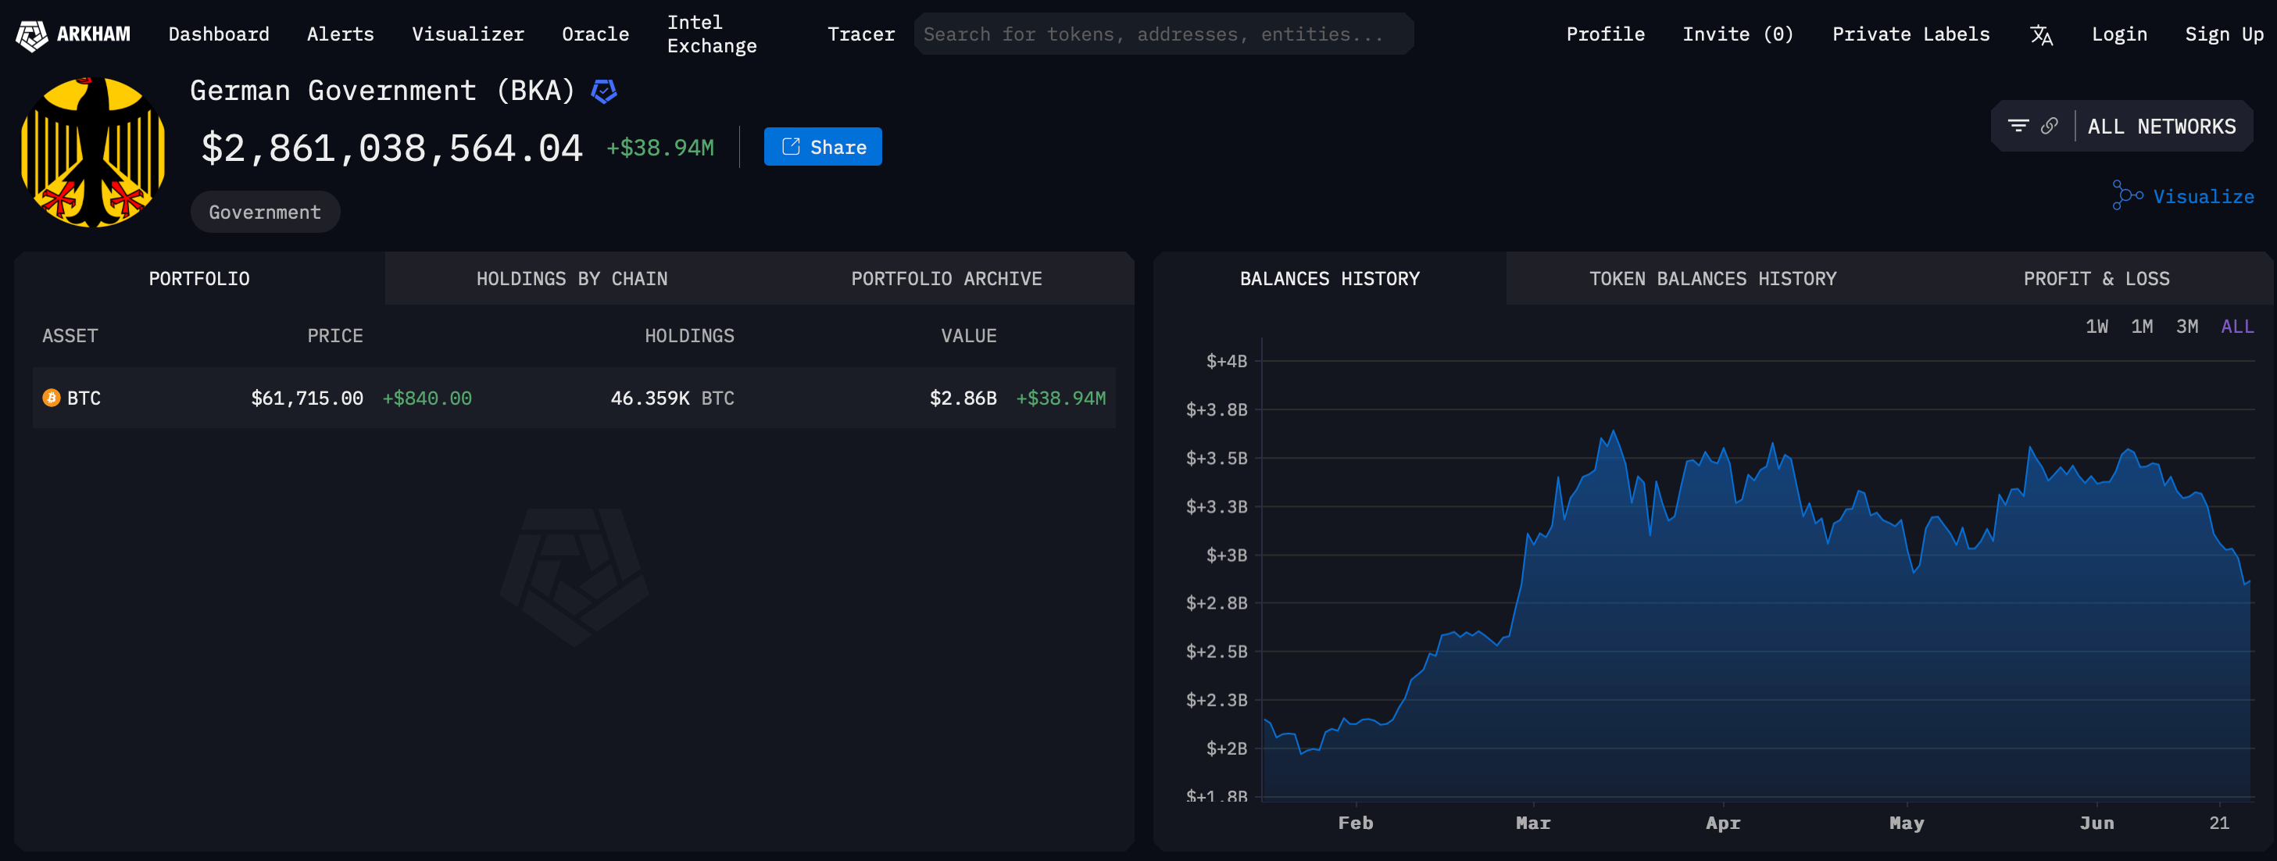Open the Dashboard menu

[x=218, y=34]
